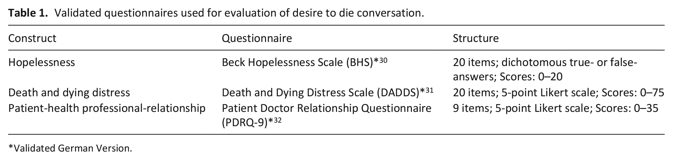Click the caption text about desire to die
The height and width of the screenshot is (160, 673).
(x=240, y=13)
